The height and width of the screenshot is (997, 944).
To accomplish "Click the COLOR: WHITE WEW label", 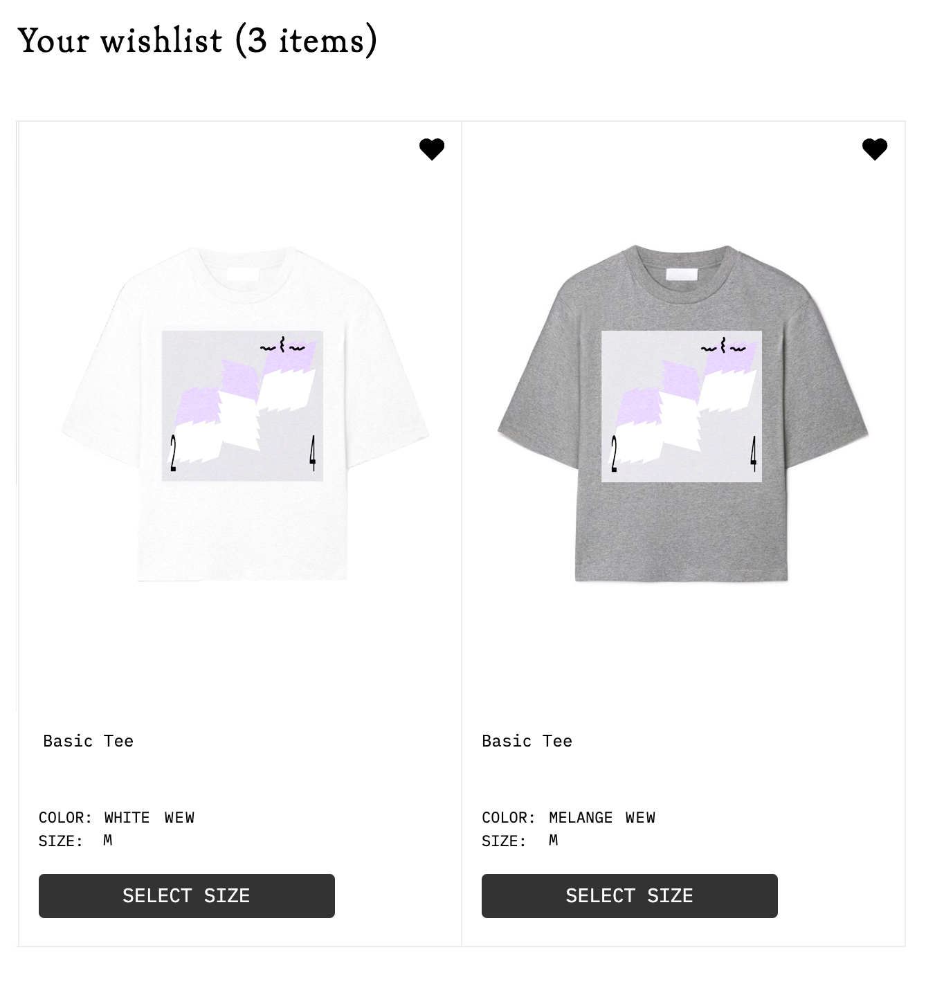I will click(x=116, y=818).
